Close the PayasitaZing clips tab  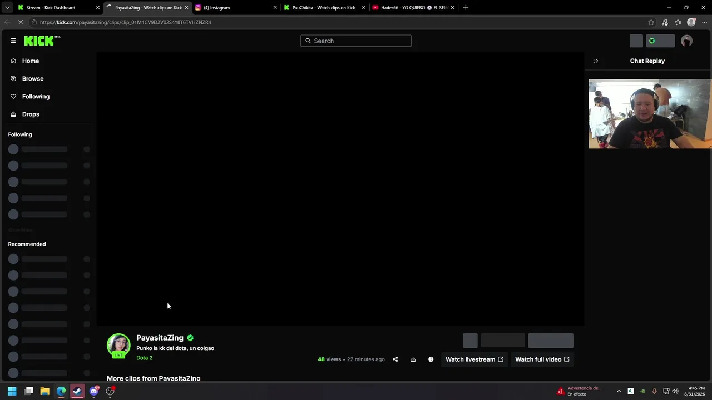186,8
